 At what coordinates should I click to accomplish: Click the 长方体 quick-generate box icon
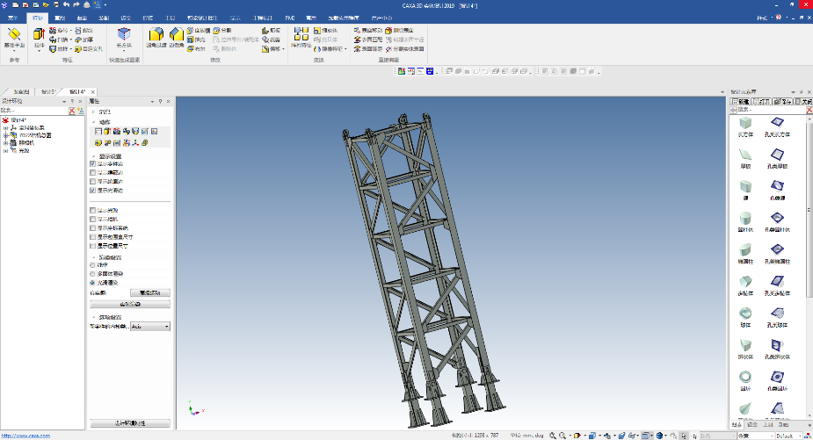(x=123, y=35)
